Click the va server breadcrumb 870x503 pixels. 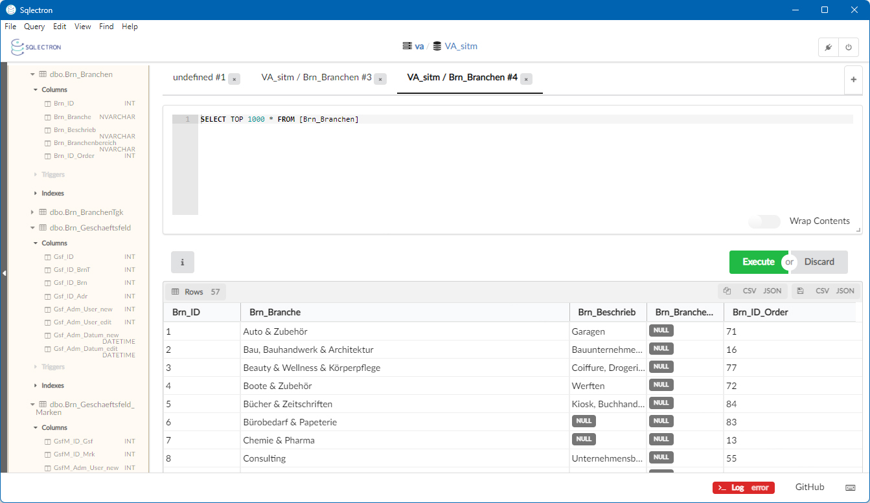point(419,47)
